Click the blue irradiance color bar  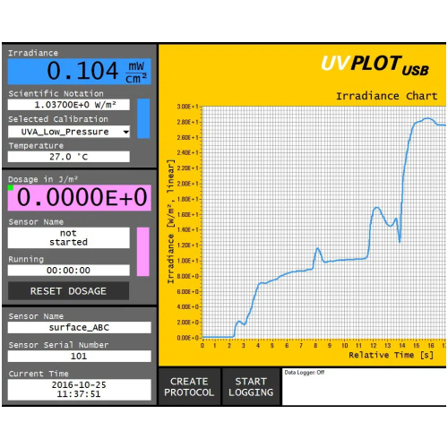143,118
